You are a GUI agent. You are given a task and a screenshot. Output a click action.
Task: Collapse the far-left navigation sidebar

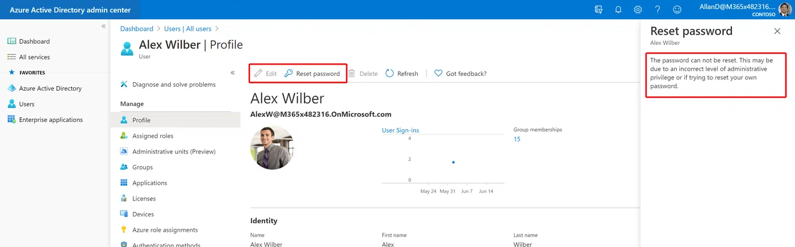(103, 26)
